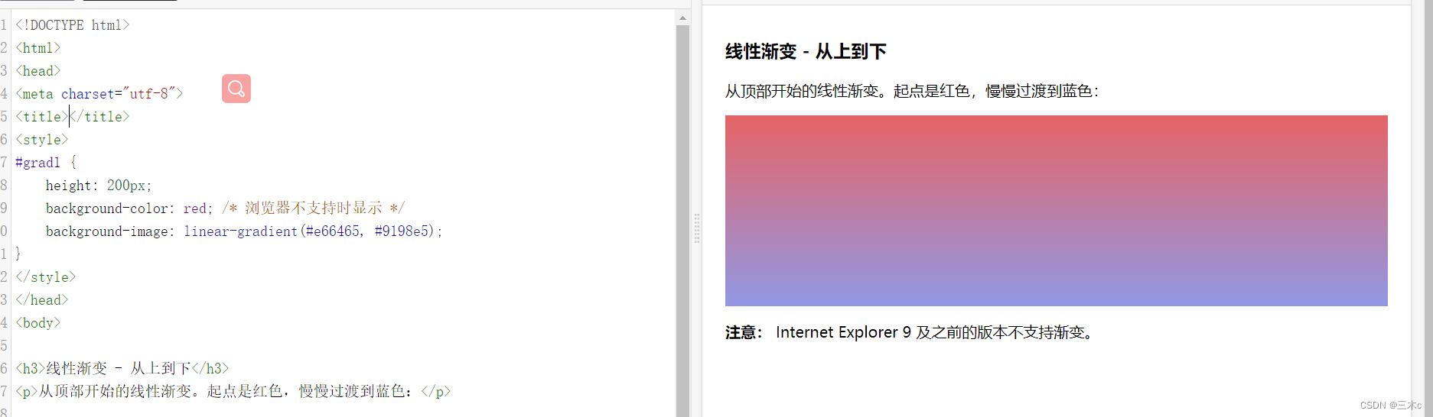1433x417 pixels.
Task: Click the color value '#e66465' in code
Action: coord(332,231)
